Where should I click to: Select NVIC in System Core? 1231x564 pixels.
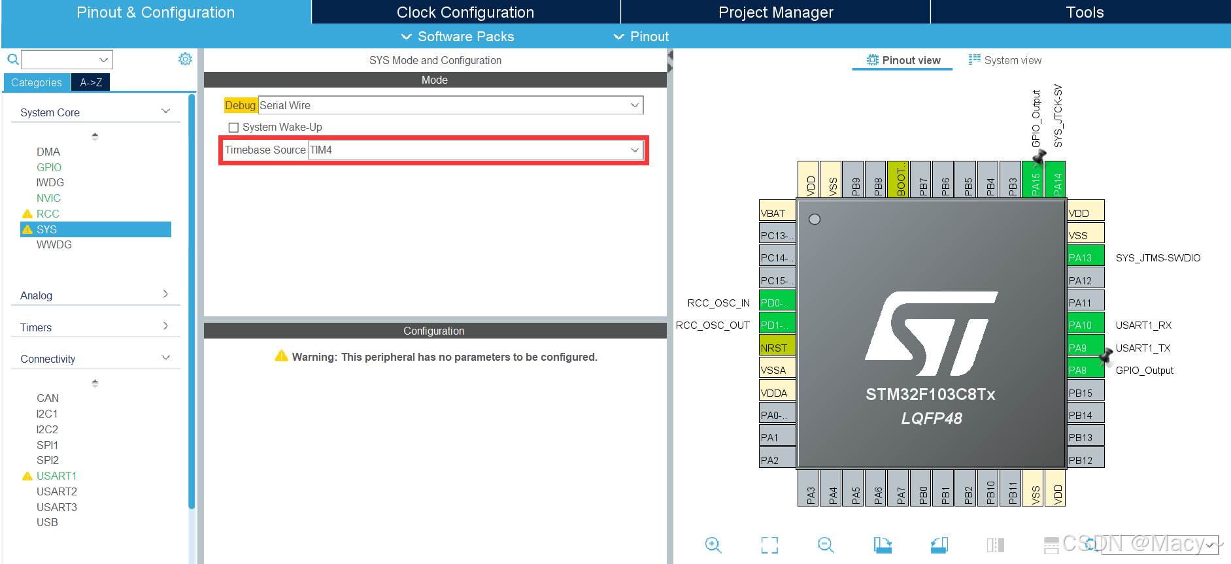pos(48,198)
